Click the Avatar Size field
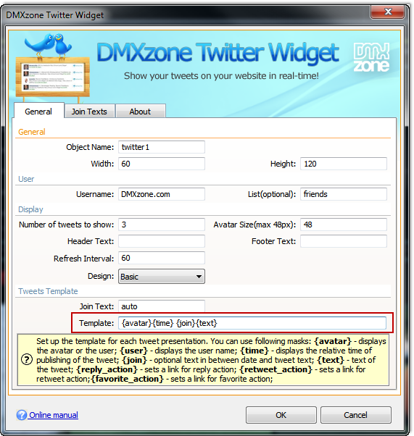 tap(343, 225)
